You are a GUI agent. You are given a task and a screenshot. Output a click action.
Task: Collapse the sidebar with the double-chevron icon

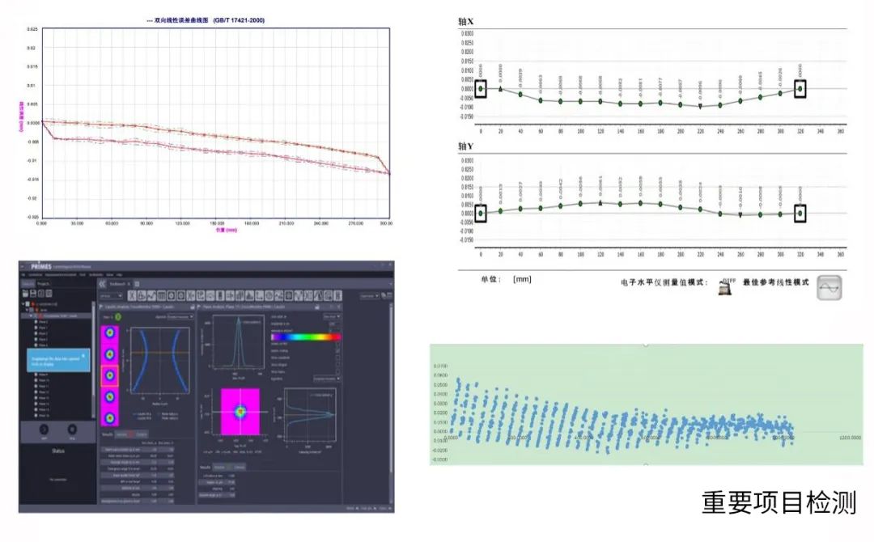pos(103,285)
